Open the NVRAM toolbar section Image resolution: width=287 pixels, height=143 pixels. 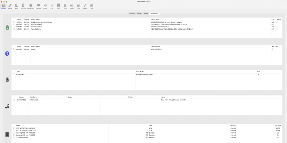23,6
